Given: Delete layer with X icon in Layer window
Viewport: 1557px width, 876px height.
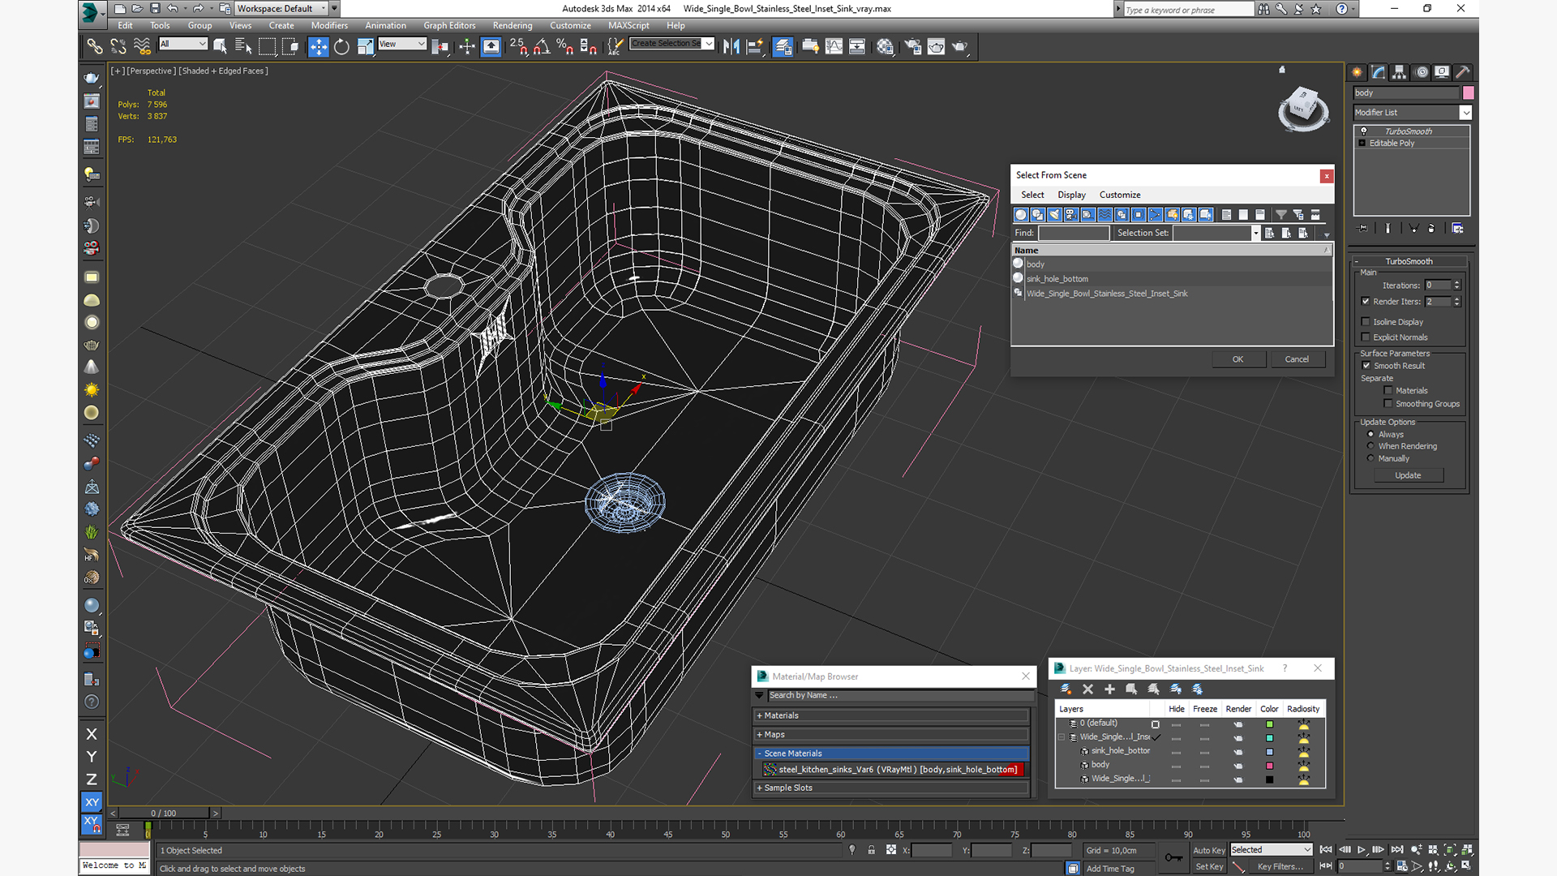Looking at the screenshot, I should click(1088, 689).
